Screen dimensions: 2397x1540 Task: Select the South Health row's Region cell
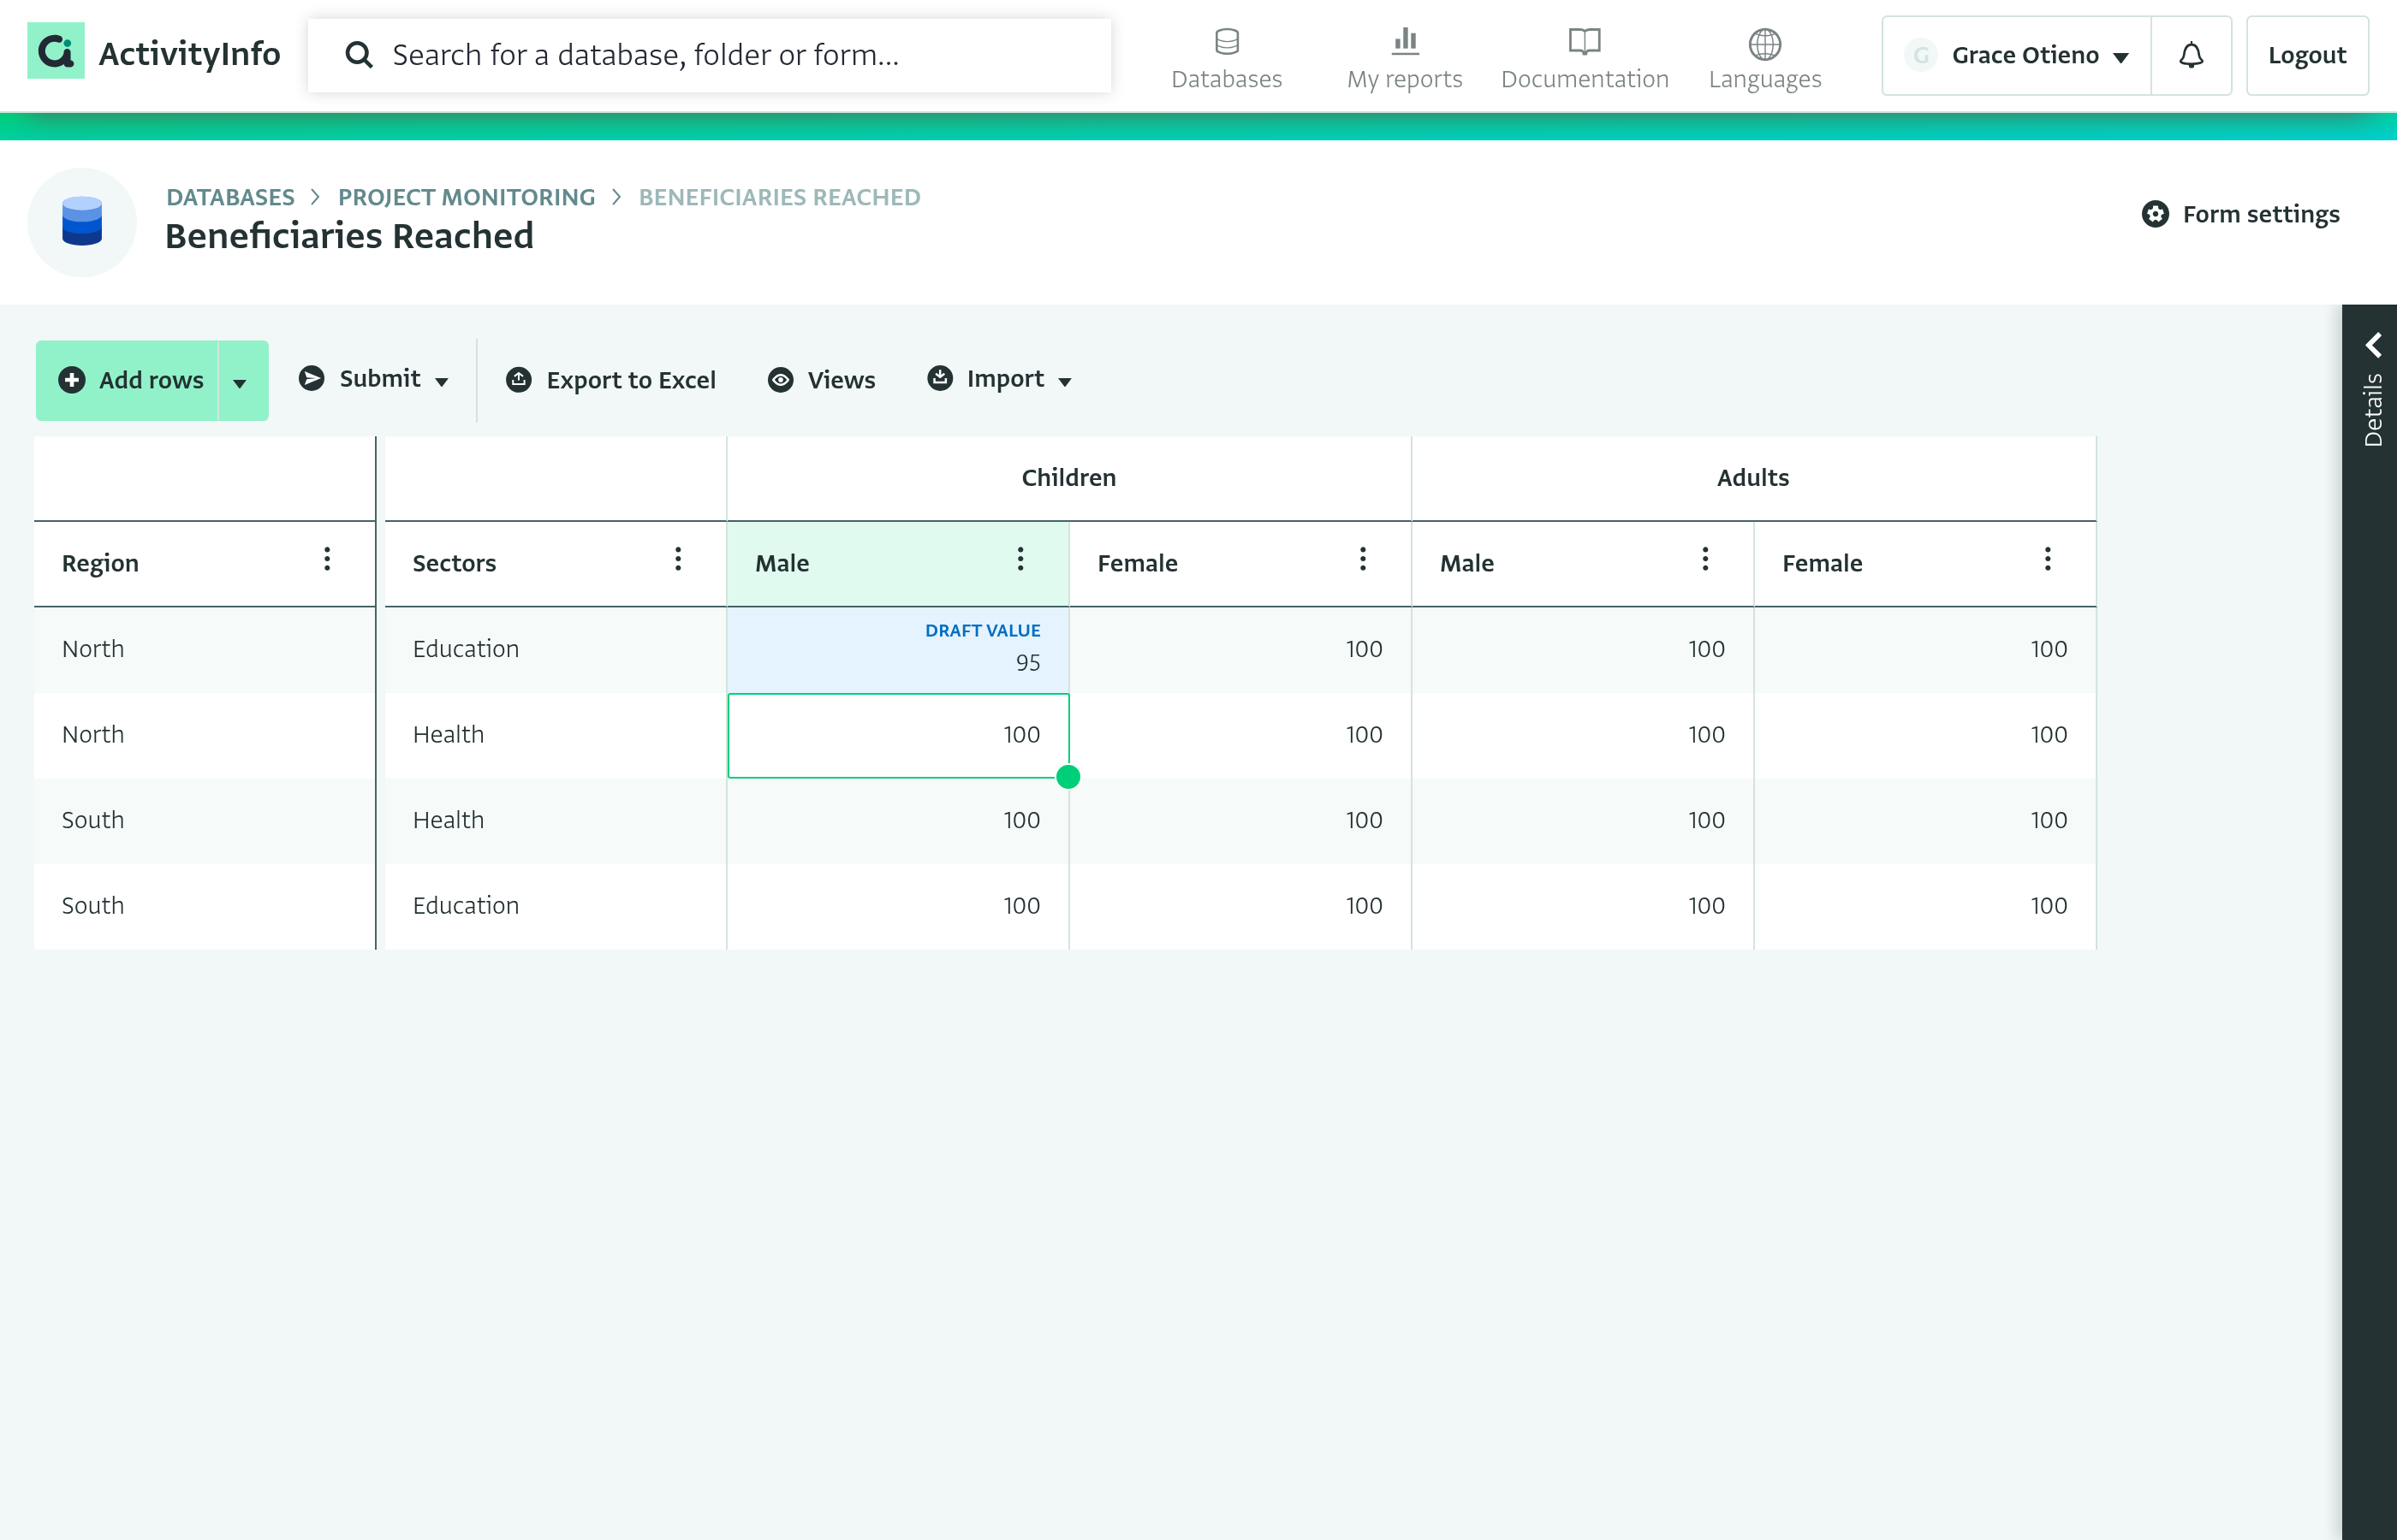[x=204, y=820]
